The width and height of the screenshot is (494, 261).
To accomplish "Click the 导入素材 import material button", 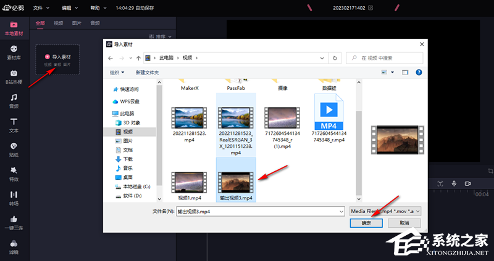I will point(57,60).
